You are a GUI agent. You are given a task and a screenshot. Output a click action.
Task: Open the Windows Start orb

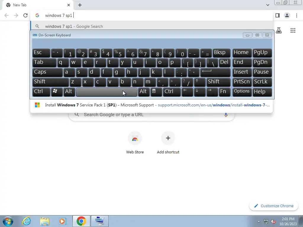click(8, 221)
